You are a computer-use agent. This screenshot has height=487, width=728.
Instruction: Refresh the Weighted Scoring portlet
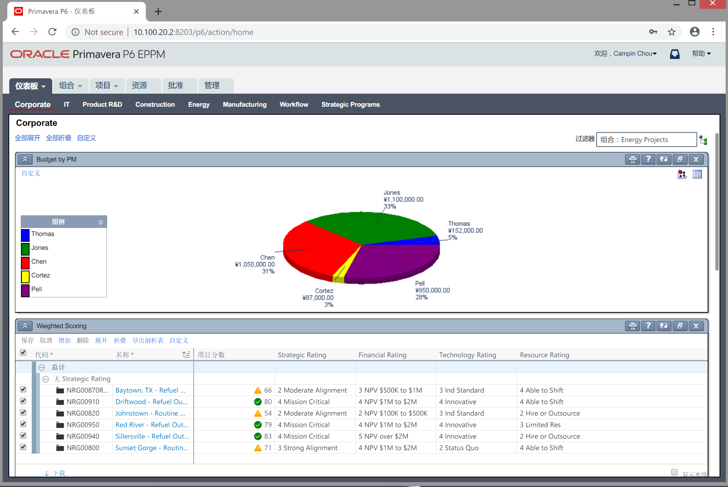tap(664, 326)
